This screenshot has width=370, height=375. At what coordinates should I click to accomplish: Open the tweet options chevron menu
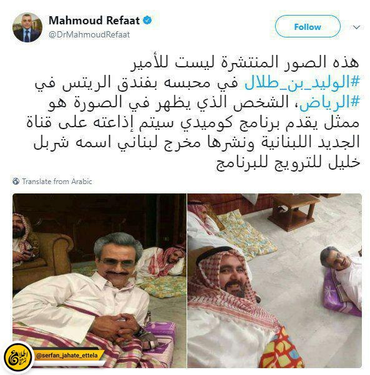pyautogui.click(x=356, y=27)
